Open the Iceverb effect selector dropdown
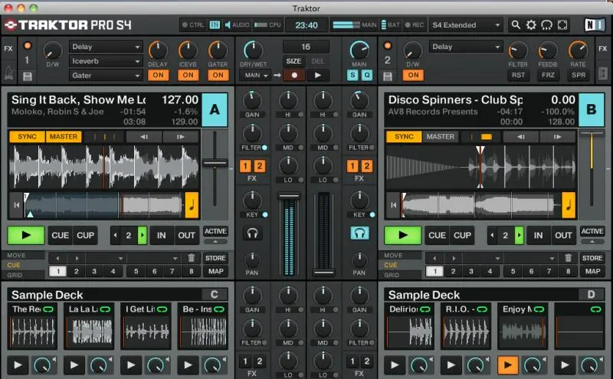613x379 pixels. pyautogui.click(x=106, y=60)
